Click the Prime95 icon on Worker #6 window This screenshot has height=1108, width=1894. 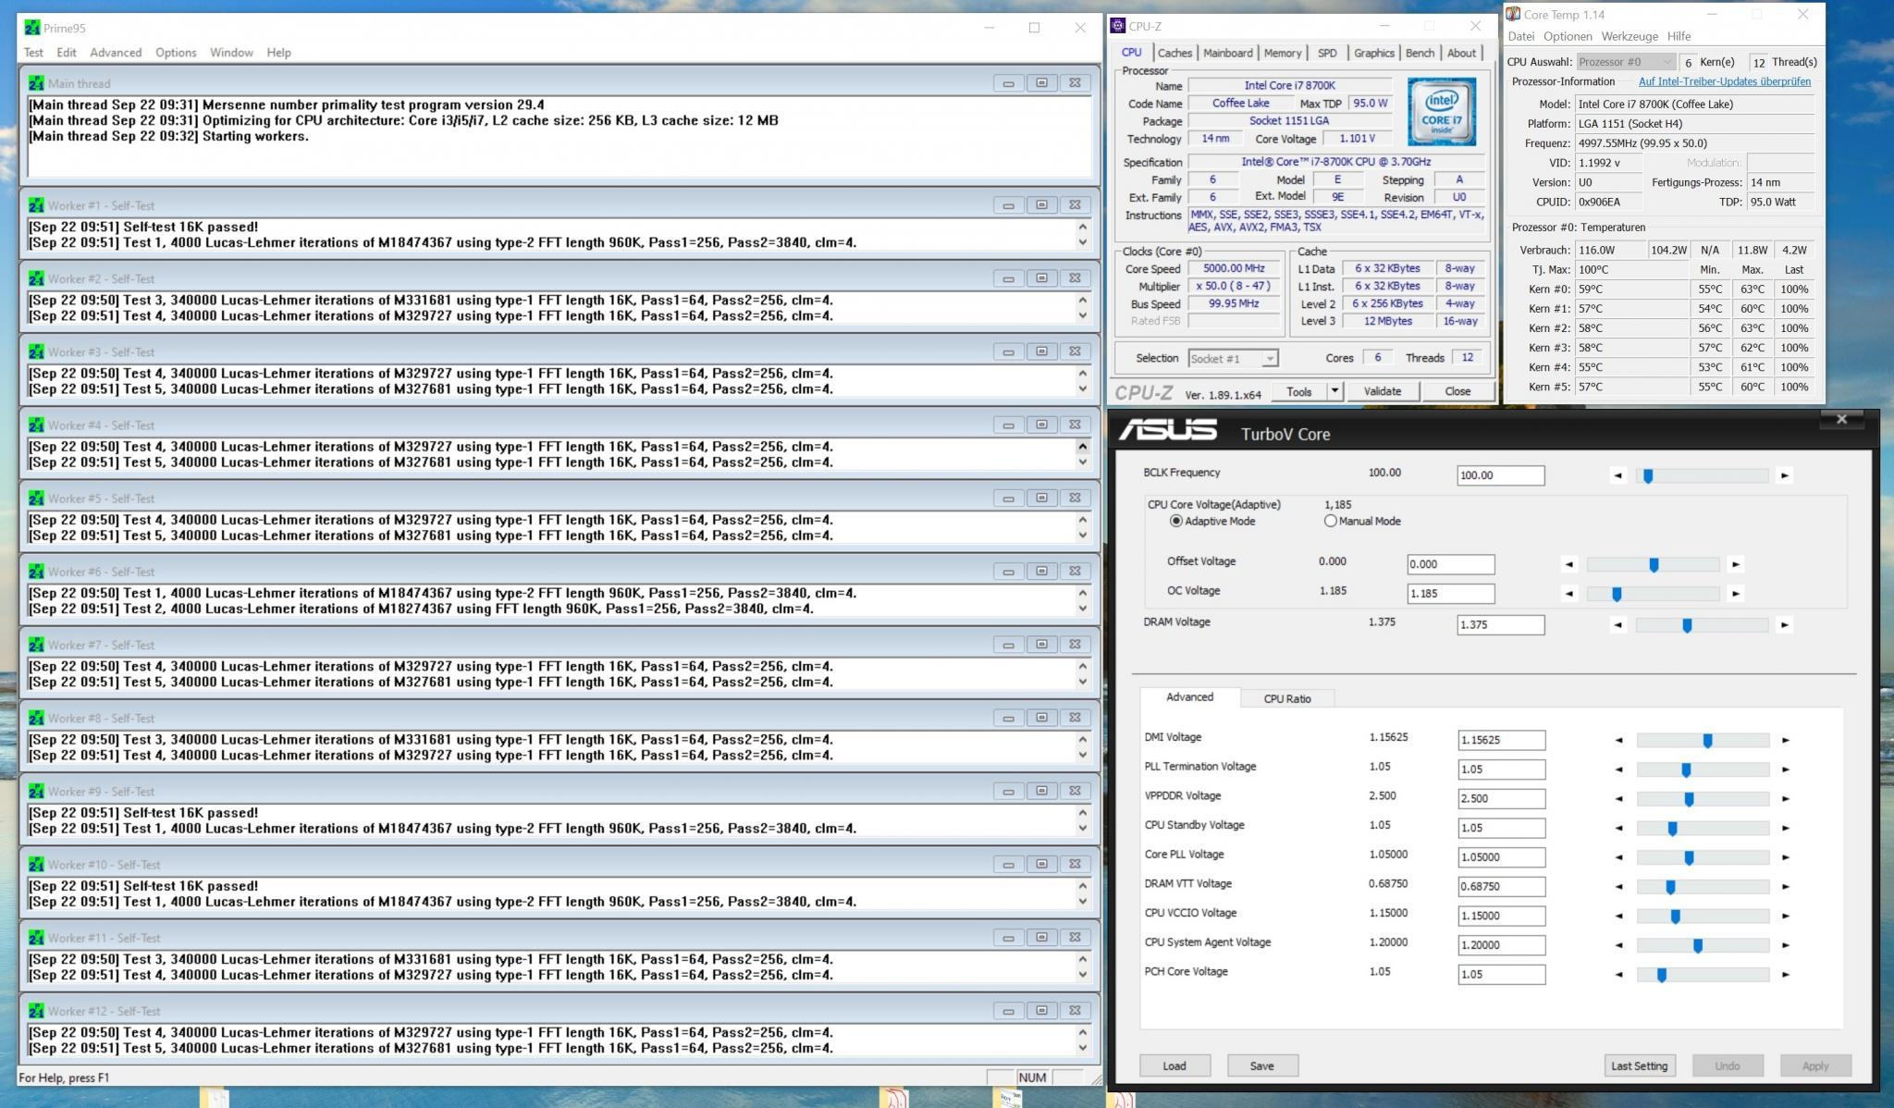pyautogui.click(x=36, y=572)
